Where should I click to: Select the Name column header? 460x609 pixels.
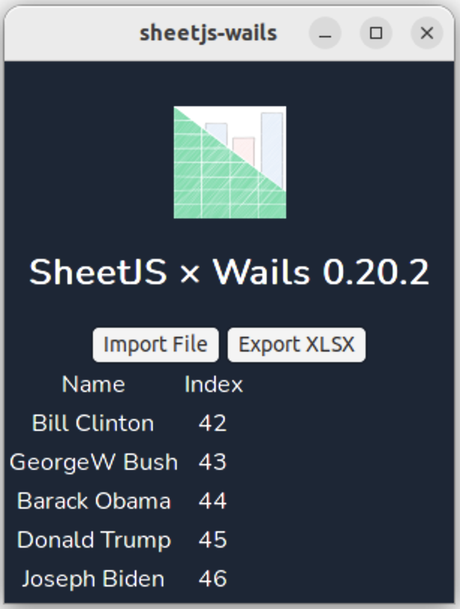[94, 385]
